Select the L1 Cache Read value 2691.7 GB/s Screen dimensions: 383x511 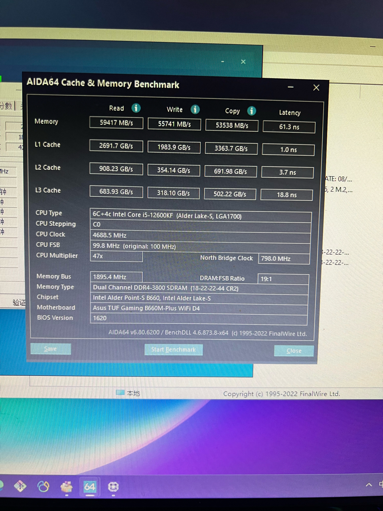click(x=116, y=146)
